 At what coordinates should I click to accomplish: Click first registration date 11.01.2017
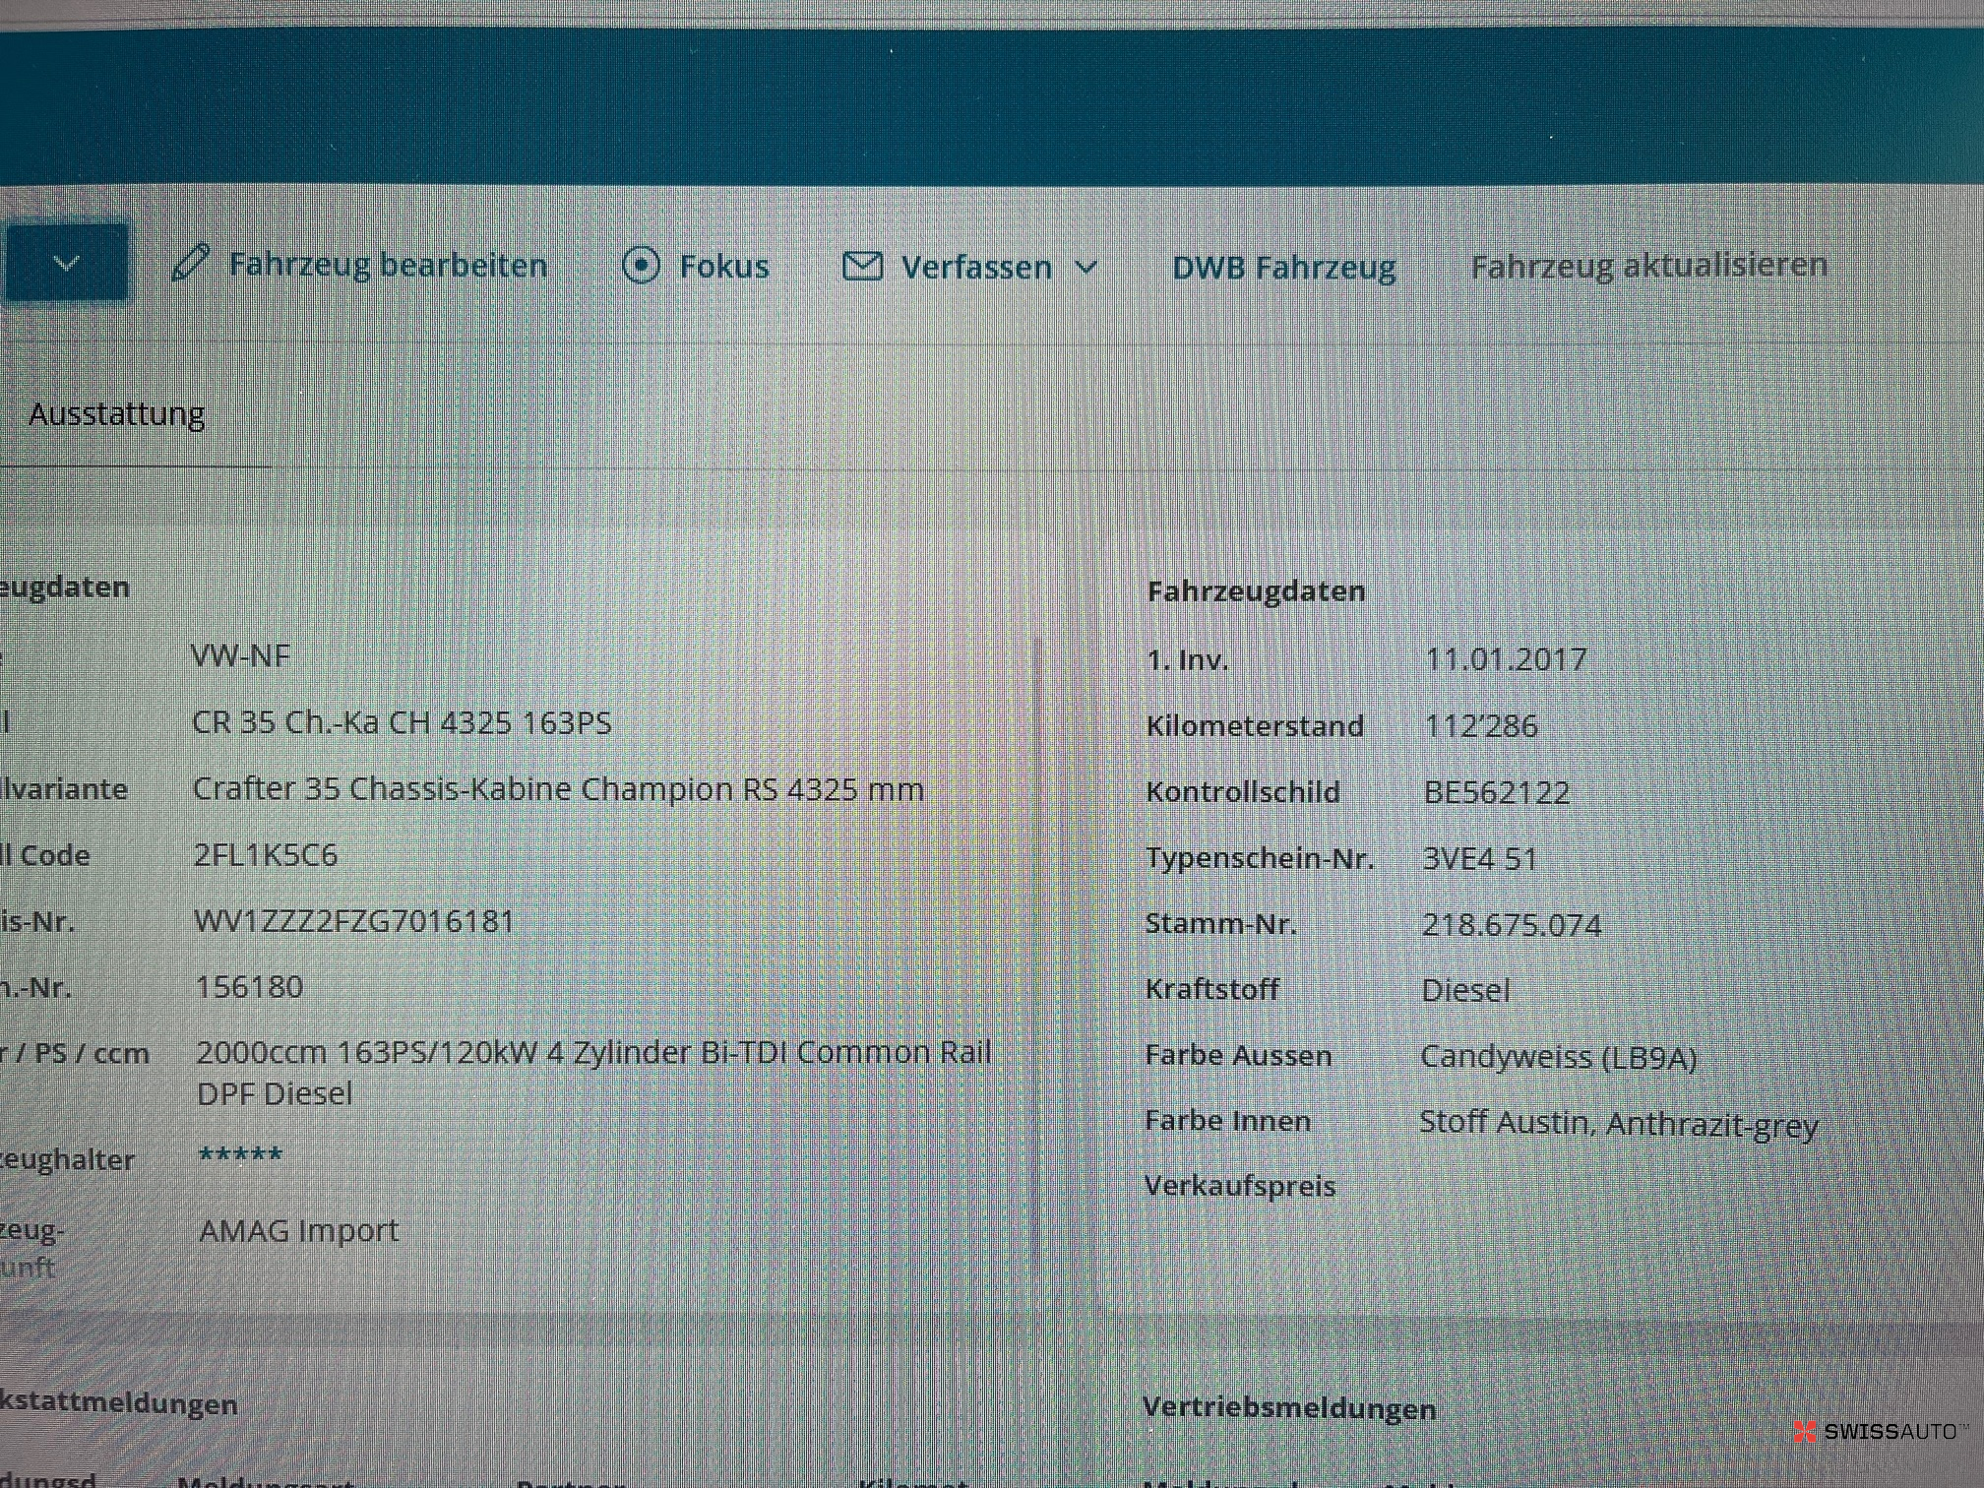pos(1507,658)
